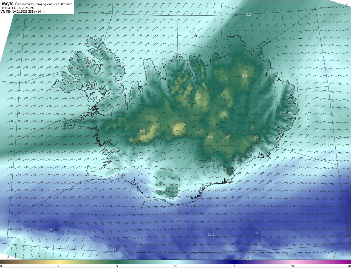Screen dimensions: 351x268
Task: Click the 3.0 value label
Action: pyautogui.click(x=223, y=114)
